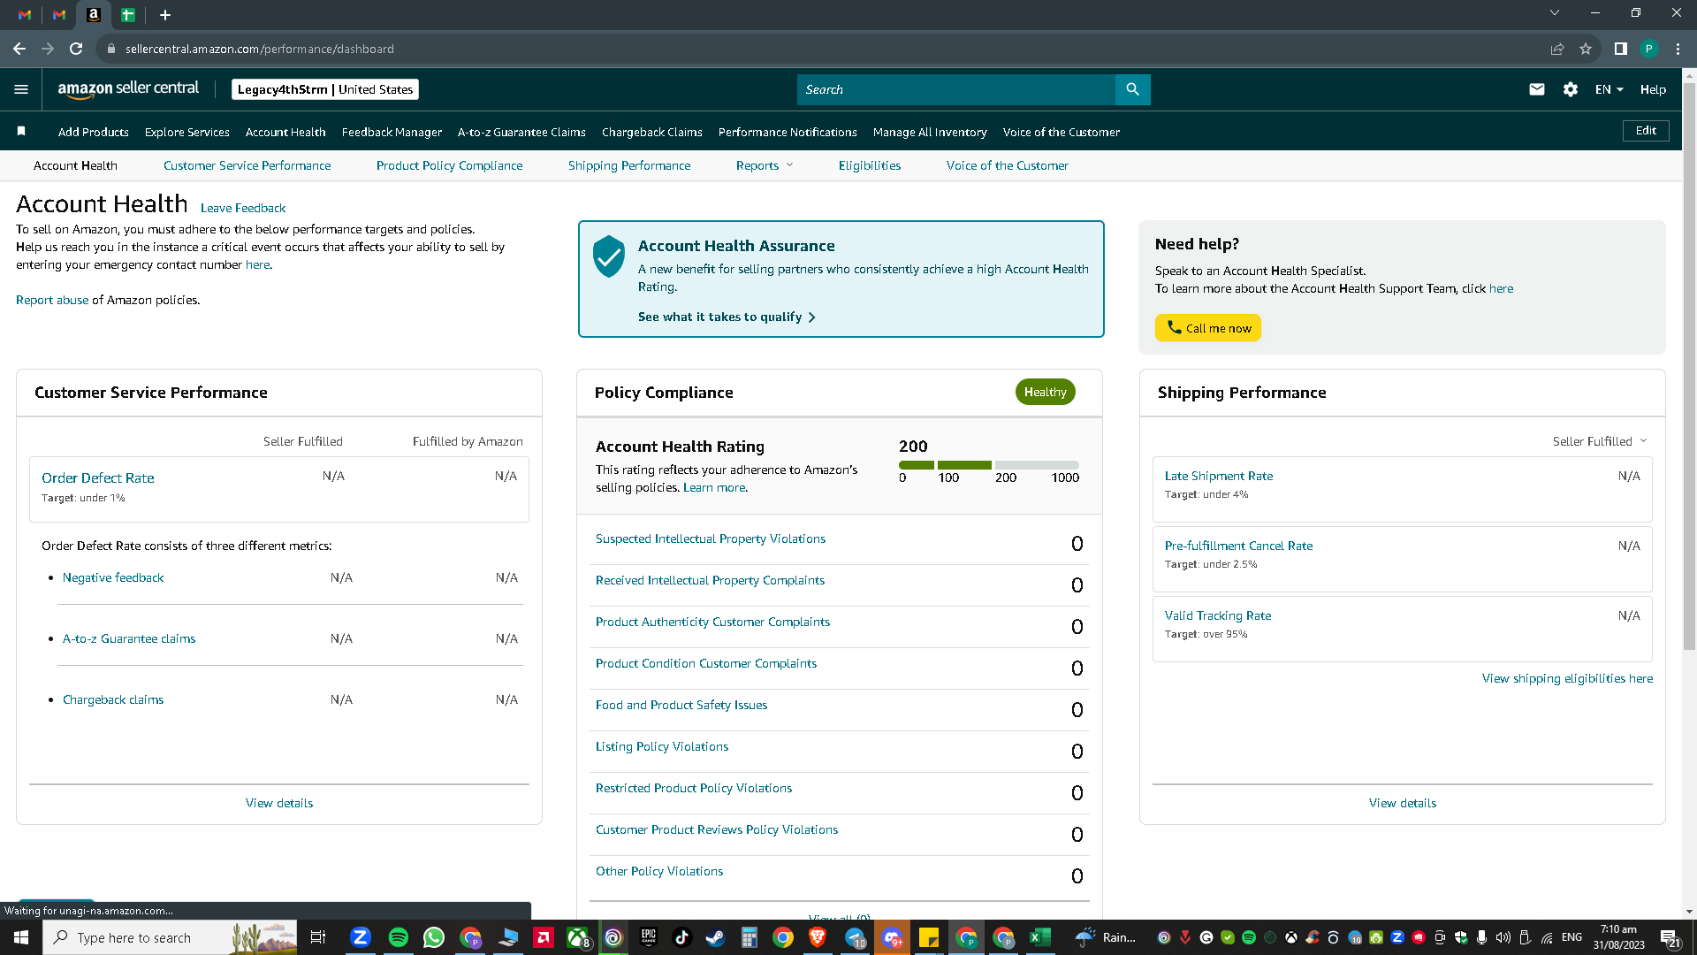Open the Windows notification center icon

pos(1670,937)
